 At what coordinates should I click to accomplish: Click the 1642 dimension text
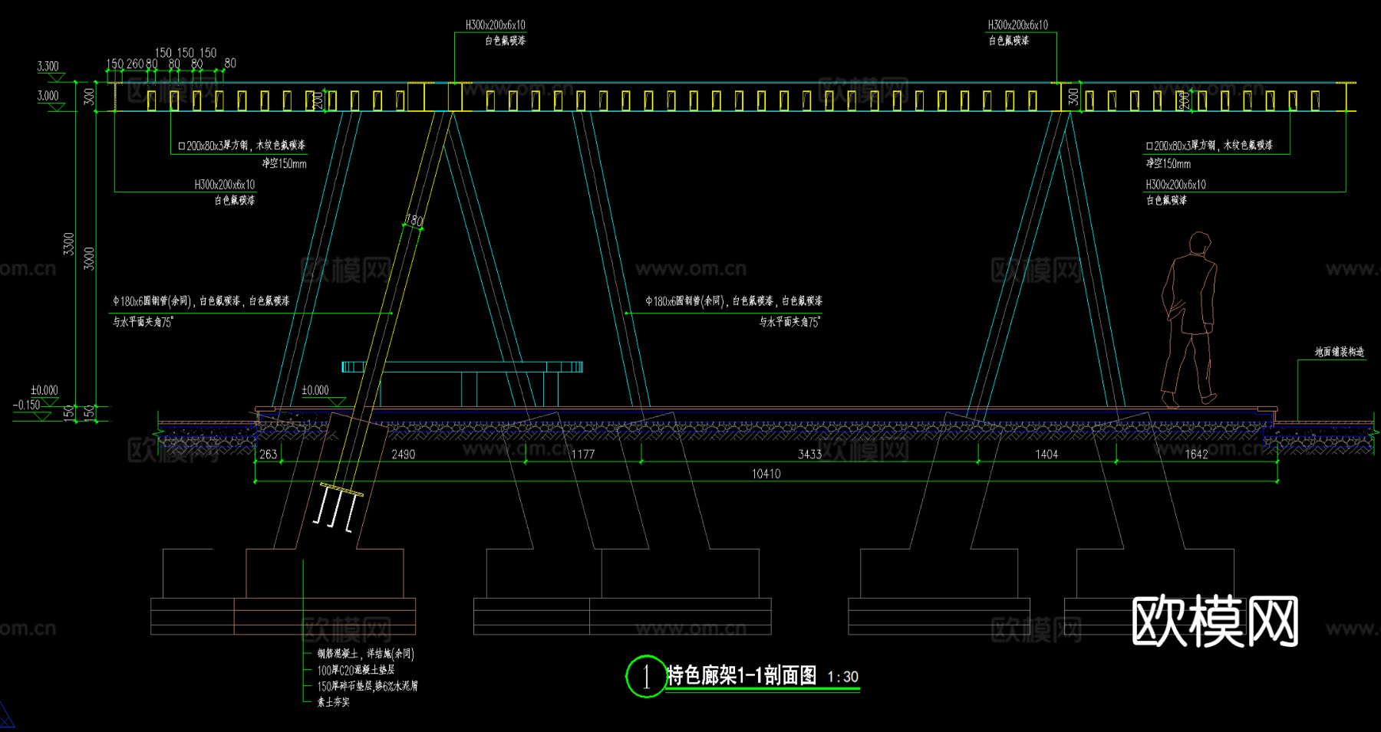tap(1196, 454)
